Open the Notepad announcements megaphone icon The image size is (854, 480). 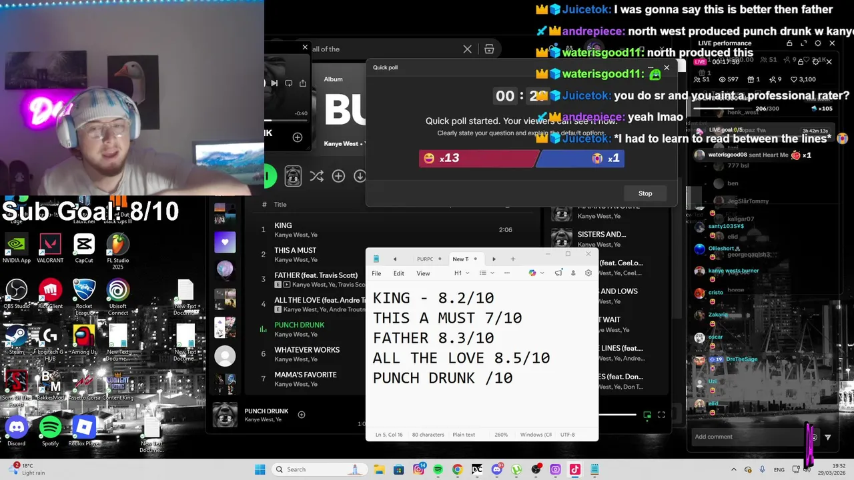pos(558,273)
